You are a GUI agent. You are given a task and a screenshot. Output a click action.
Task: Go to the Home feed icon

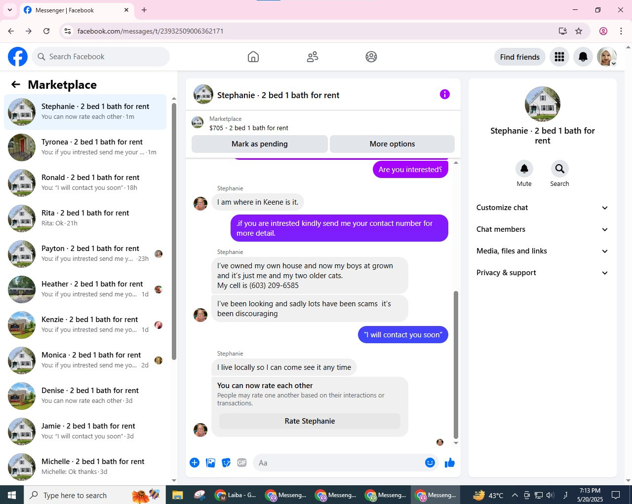[253, 57]
